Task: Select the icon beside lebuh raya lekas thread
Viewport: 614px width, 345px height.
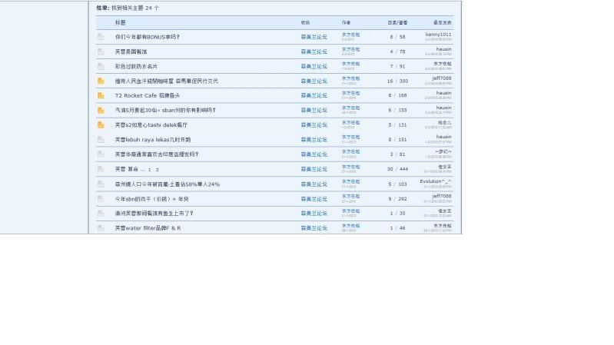Action: tap(101, 140)
